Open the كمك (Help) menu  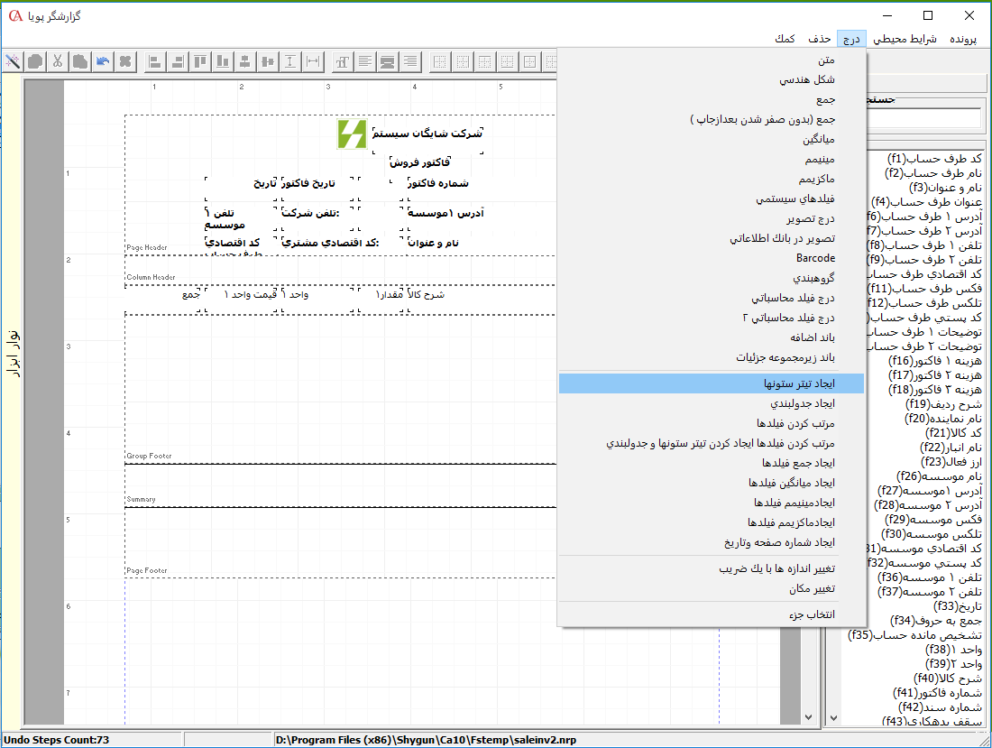pos(784,39)
